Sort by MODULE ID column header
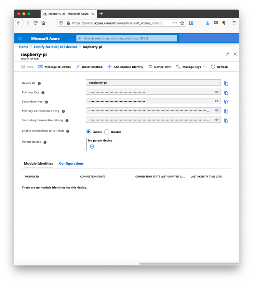Viewport: 253px width, 284px height. coord(32,177)
